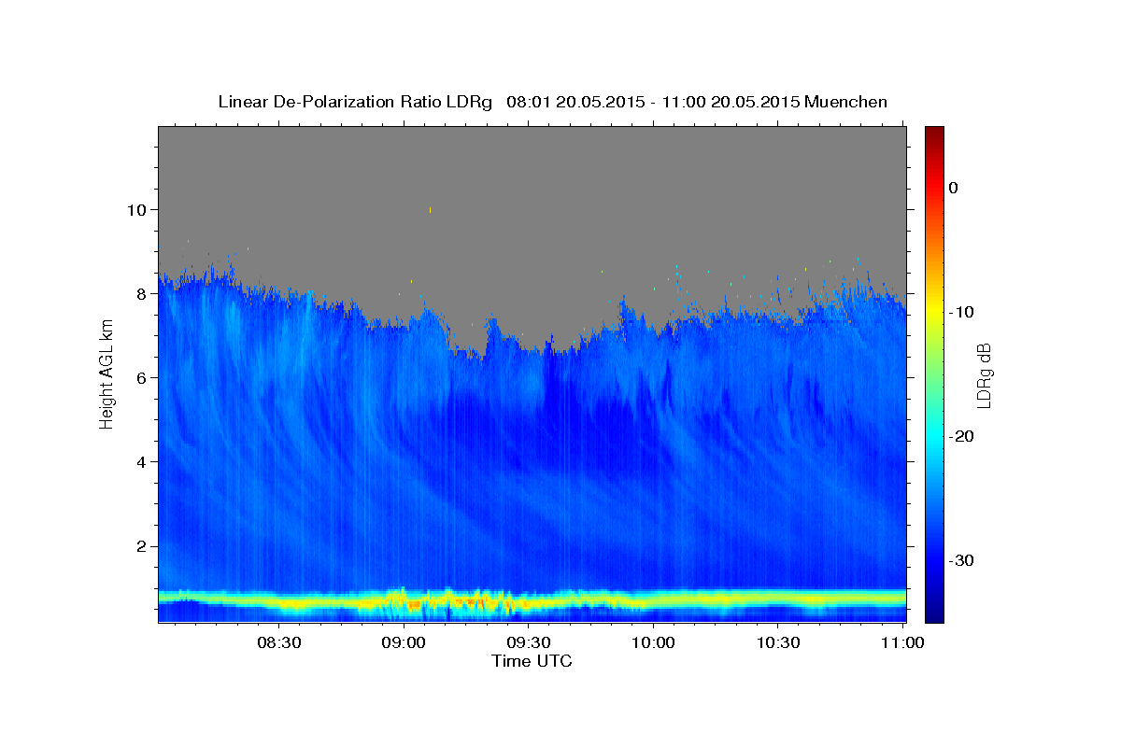Click the station name 'Muenchen' in the title
The height and width of the screenshot is (747, 1121).
(844, 102)
